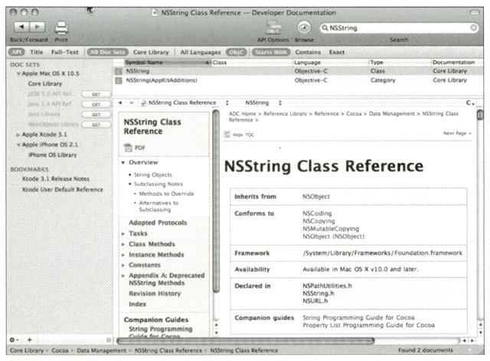
Task: Click the Print toolbar icon
Action: (x=61, y=28)
